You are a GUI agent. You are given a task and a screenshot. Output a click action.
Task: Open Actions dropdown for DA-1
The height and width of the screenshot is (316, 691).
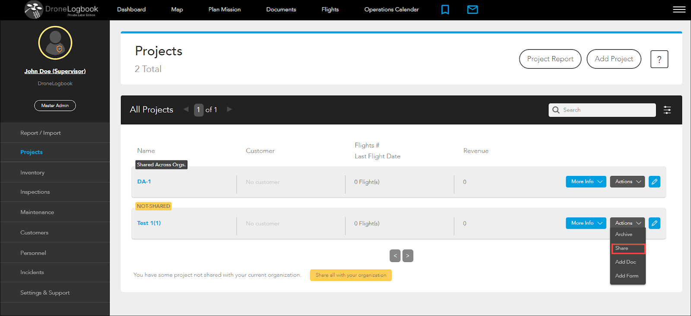pos(628,181)
